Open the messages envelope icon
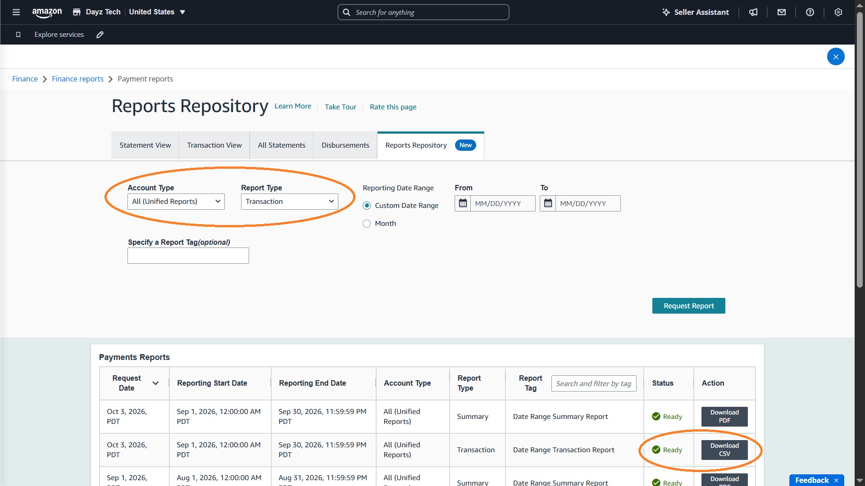The width and height of the screenshot is (865, 486). pyautogui.click(x=782, y=12)
